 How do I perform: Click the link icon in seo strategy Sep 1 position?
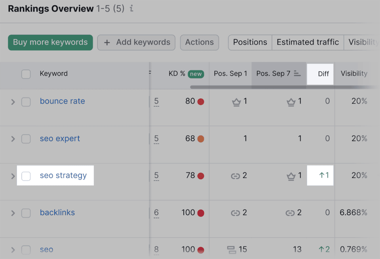coord(236,176)
